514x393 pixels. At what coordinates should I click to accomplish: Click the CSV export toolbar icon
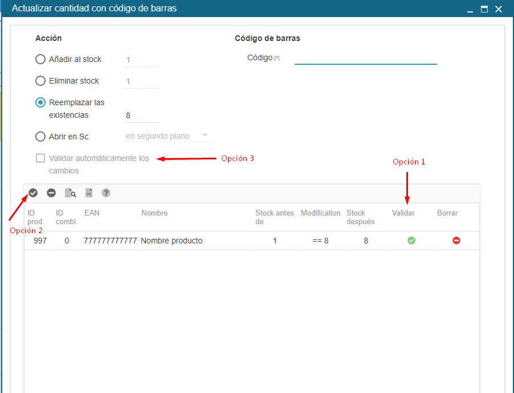88,193
